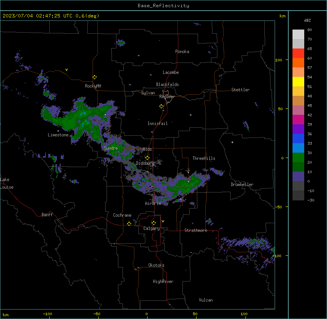This screenshot has width=327, height=319.
Task: Click the Sylvan label
Action: pos(148,93)
